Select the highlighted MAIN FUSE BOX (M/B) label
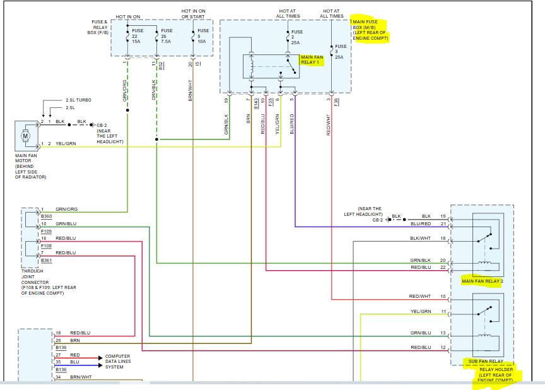This screenshot has width=545, height=390. pyautogui.click(x=370, y=30)
